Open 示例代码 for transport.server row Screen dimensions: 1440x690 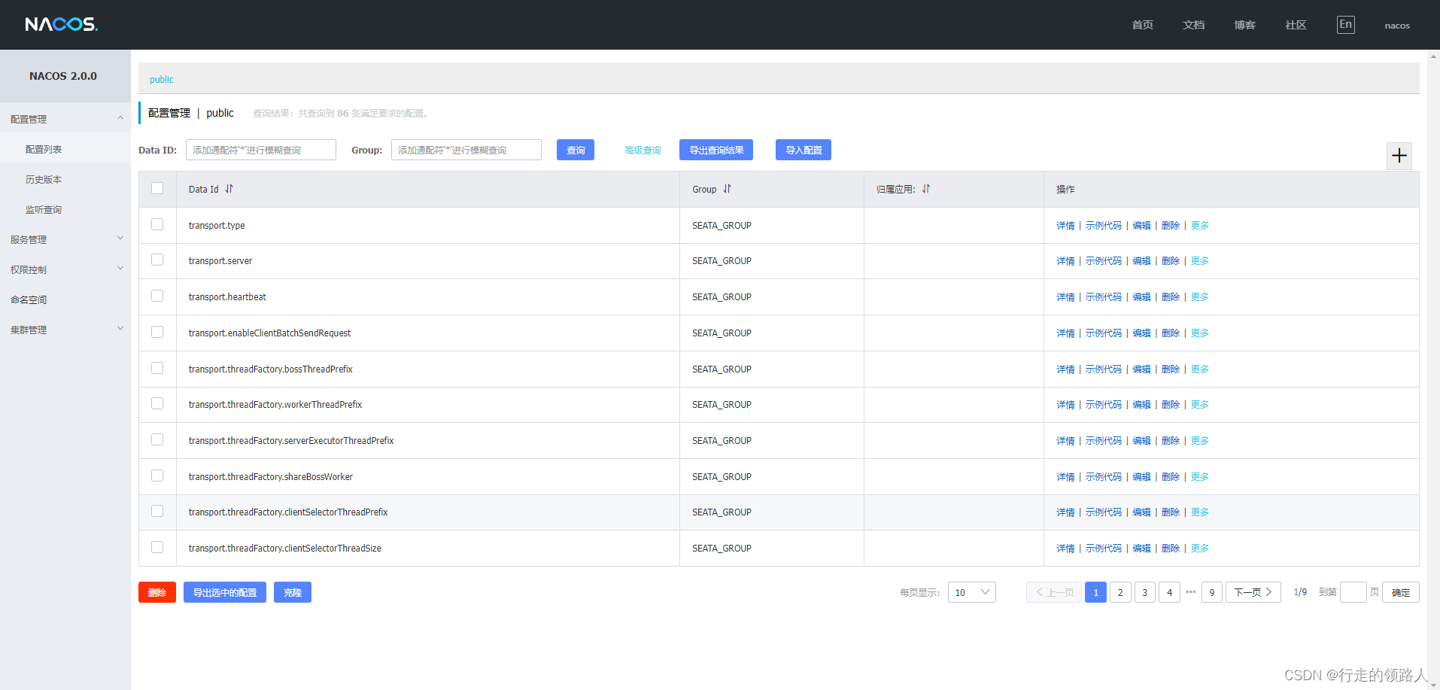[x=1104, y=261]
